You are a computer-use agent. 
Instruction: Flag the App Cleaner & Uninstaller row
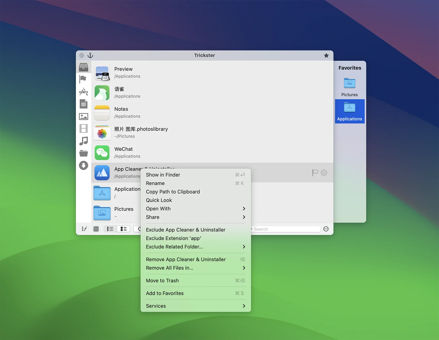315,173
